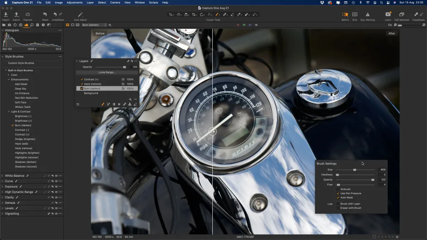
Task: Click the Edit Selected icon
Action: [x=402, y=15]
